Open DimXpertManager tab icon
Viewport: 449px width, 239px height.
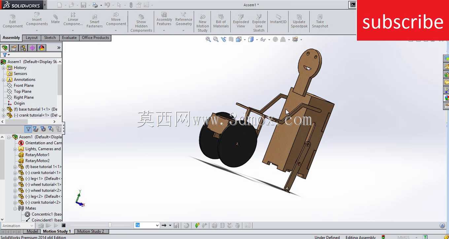pos(32,48)
